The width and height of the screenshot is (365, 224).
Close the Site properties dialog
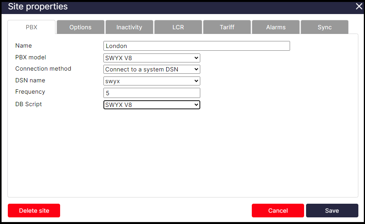[359, 6]
